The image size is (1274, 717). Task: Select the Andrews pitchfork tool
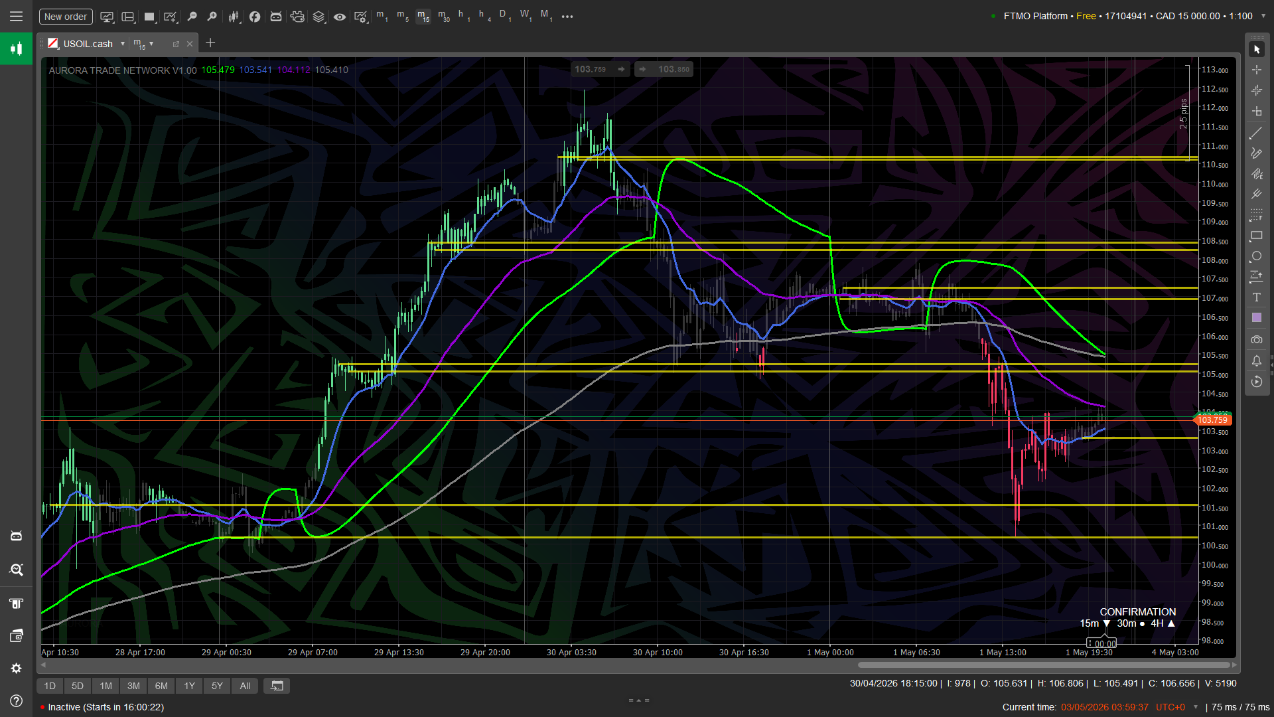point(1257,195)
